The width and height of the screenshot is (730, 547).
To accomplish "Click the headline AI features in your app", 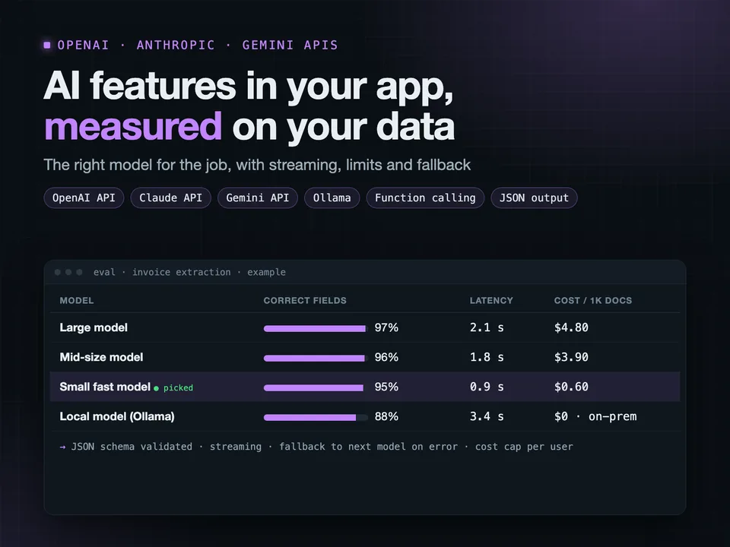I will 248,87.
